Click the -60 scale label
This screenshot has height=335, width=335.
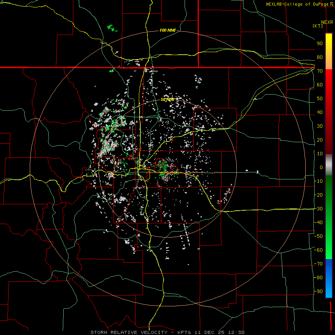click(x=318, y=250)
